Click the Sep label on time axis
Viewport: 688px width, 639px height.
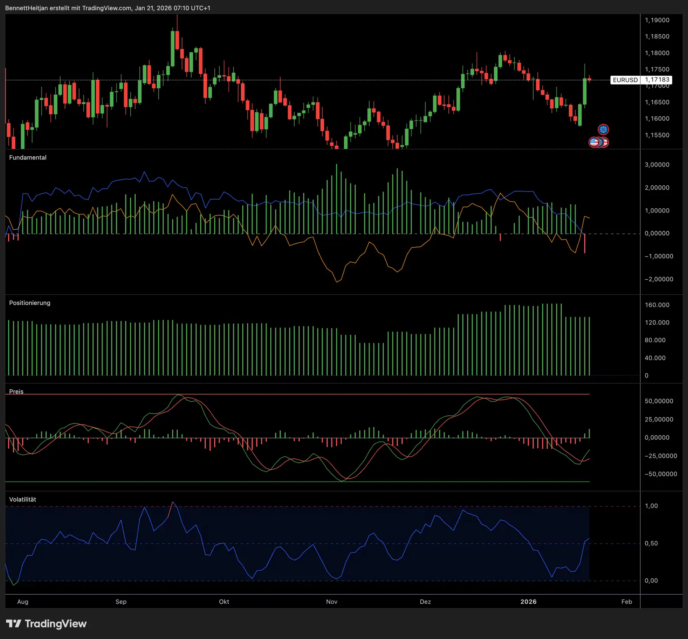coord(121,602)
